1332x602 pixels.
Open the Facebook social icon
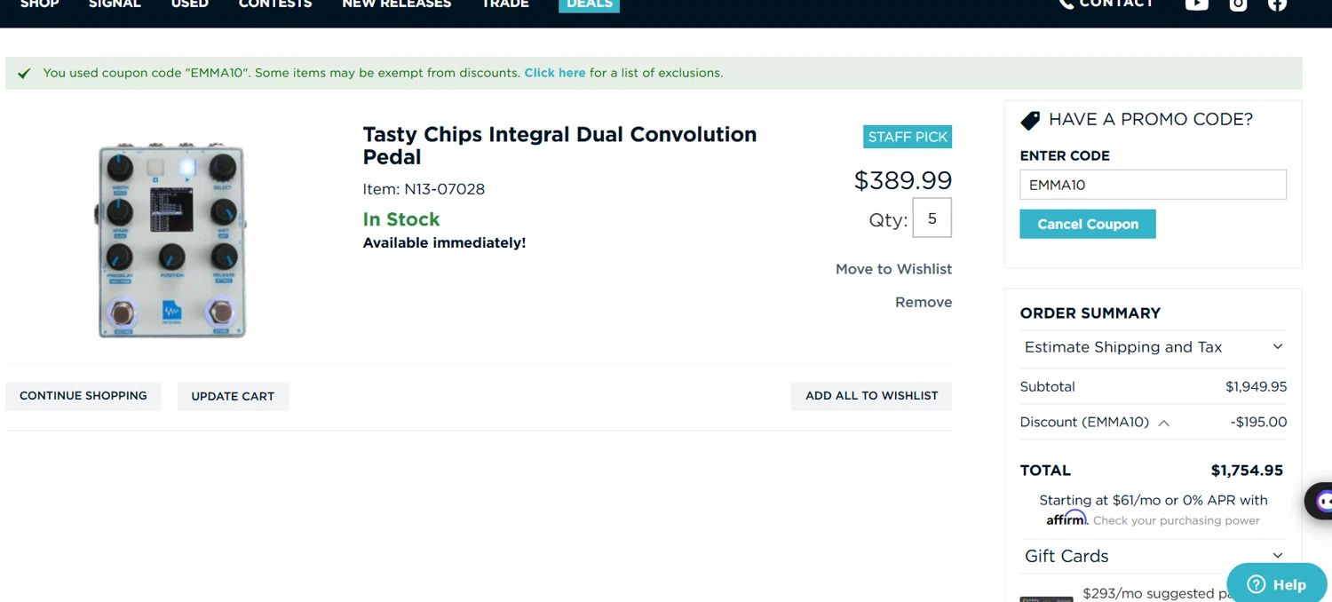[1277, 4]
